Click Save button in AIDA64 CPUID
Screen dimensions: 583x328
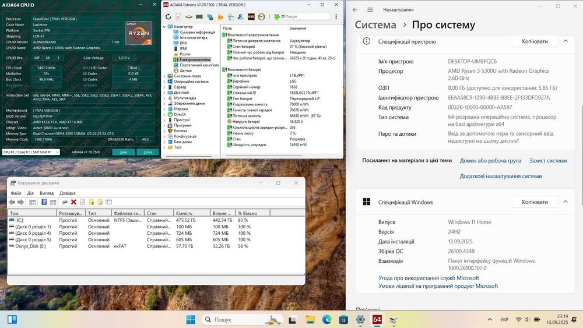(x=124, y=152)
